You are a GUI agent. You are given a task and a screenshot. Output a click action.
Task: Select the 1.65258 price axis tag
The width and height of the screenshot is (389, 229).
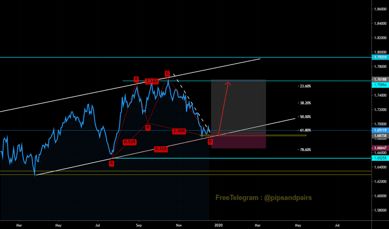[379, 159]
